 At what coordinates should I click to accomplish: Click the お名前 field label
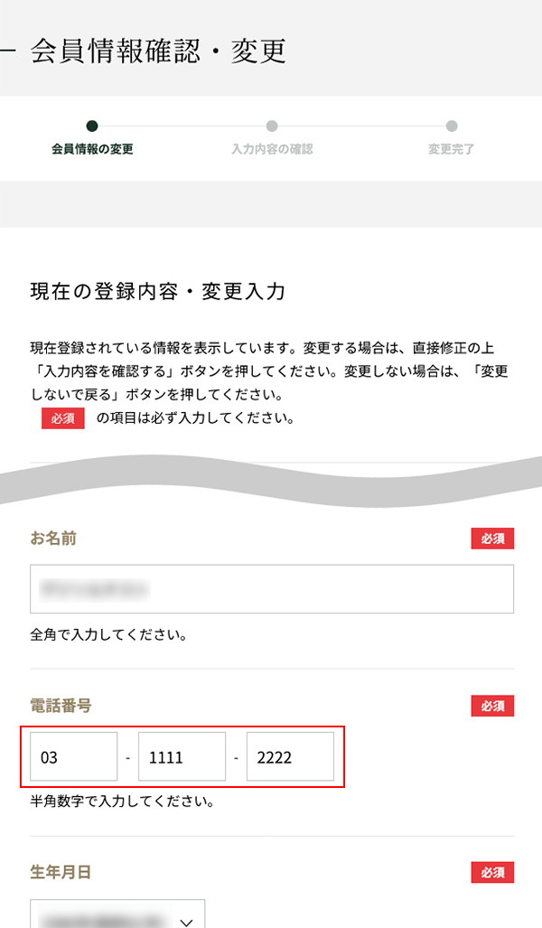pyautogui.click(x=53, y=539)
